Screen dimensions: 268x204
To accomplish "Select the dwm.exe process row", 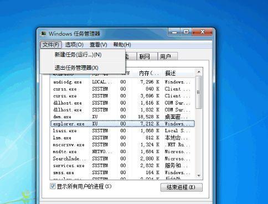I will coord(122,117).
